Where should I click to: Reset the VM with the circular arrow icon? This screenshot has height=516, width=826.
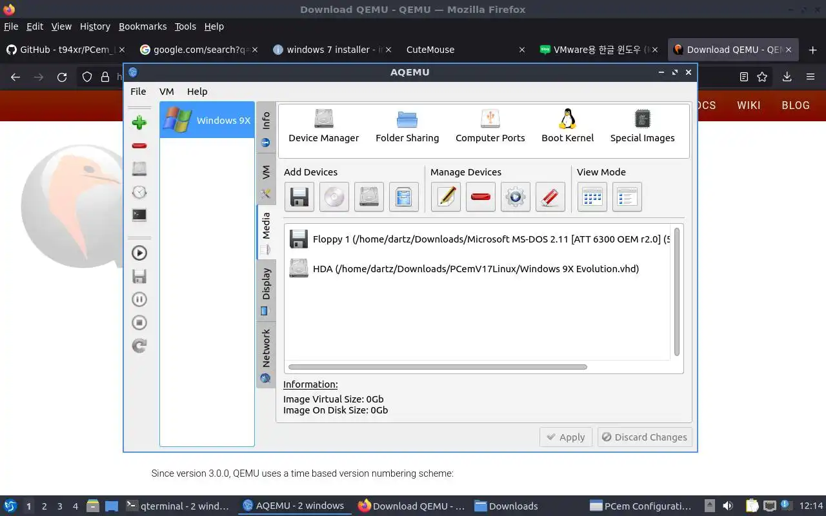(x=139, y=346)
